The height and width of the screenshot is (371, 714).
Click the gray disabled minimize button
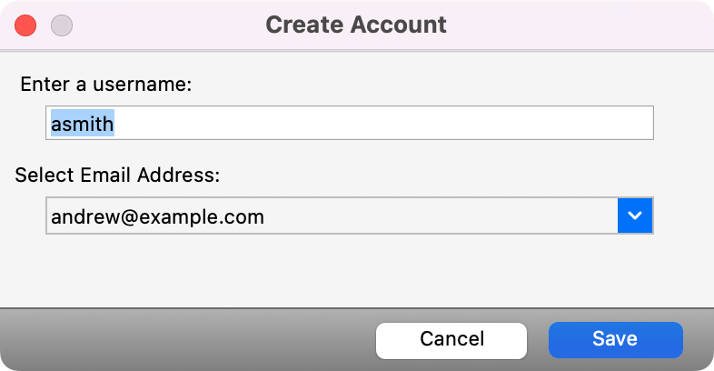[61, 25]
